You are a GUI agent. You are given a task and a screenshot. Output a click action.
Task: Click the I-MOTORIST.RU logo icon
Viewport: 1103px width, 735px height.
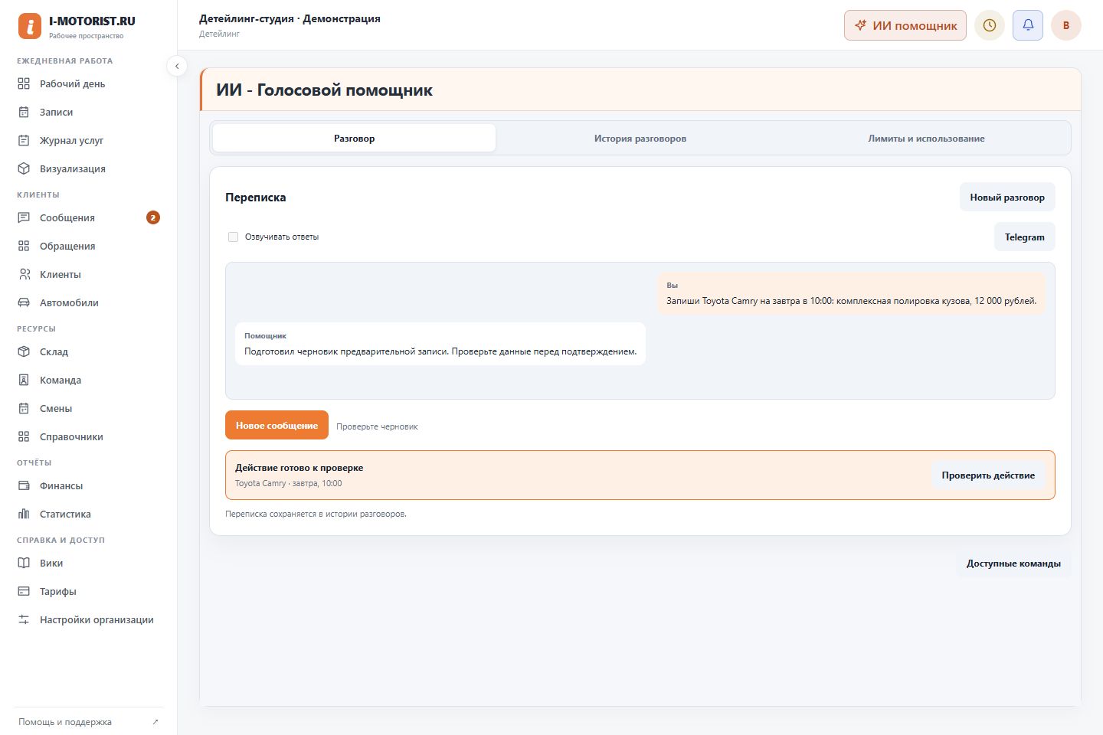[30, 26]
